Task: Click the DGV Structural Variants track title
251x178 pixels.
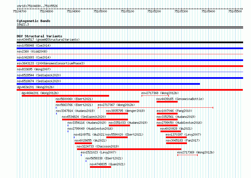Action: click(x=39, y=36)
